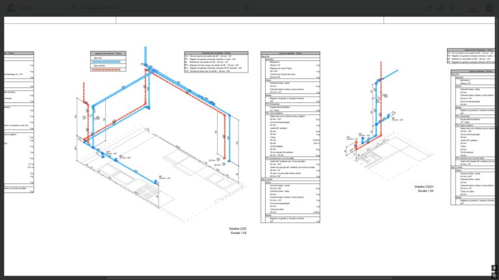Open the Help icon in top bar

[x=429, y=8]
